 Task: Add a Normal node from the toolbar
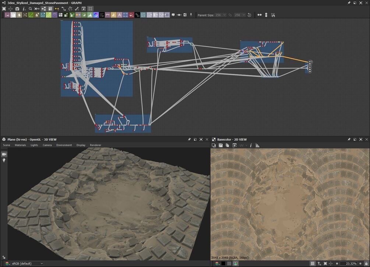pyautogui.click(x=96, y=15)
